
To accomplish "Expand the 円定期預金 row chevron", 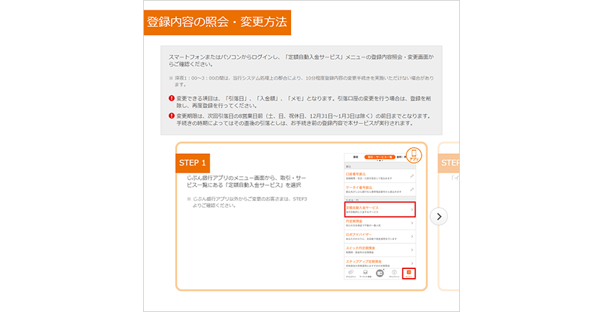I will (x=412, y=223).
